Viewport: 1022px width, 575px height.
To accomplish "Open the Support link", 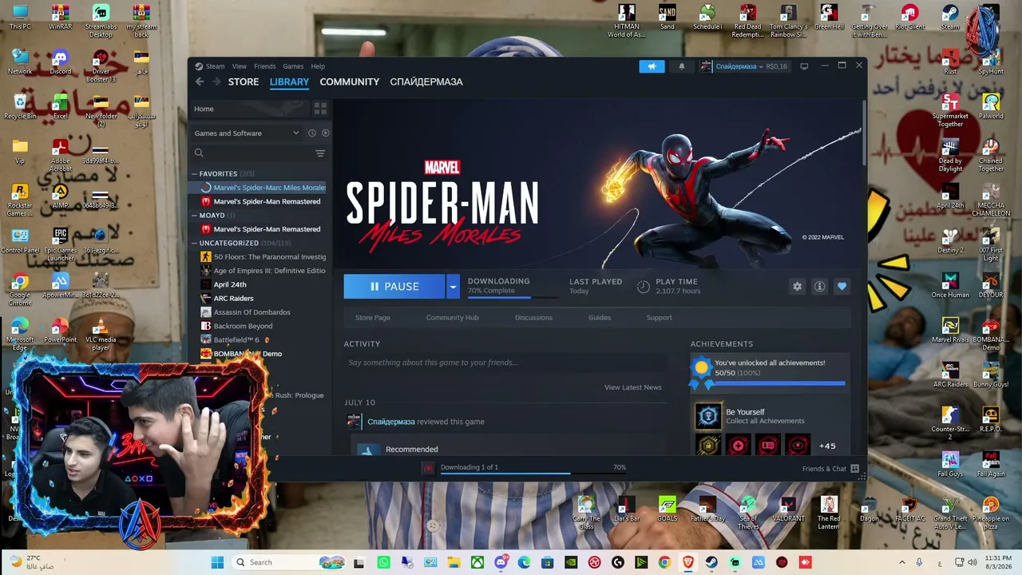I will pyautogui.click(x=659, y=318).
